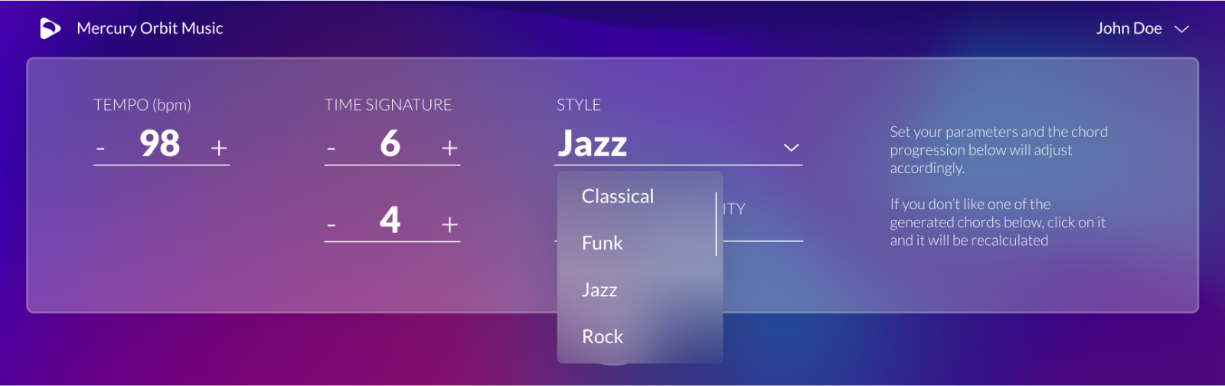This screenshot has width=1225, height=386.
Task: Click the time signature bottom value 4
Action: click(x=390, y=221)
